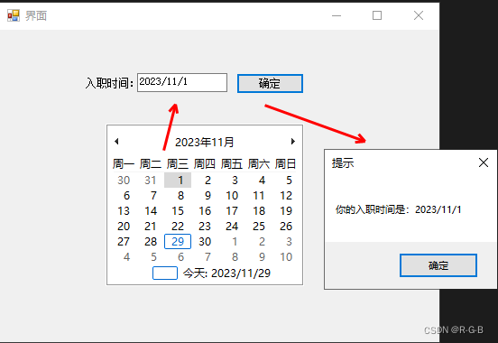498x343 pixels.
Task: Select November 29 outlined in blue
Action: coord(178,242)
